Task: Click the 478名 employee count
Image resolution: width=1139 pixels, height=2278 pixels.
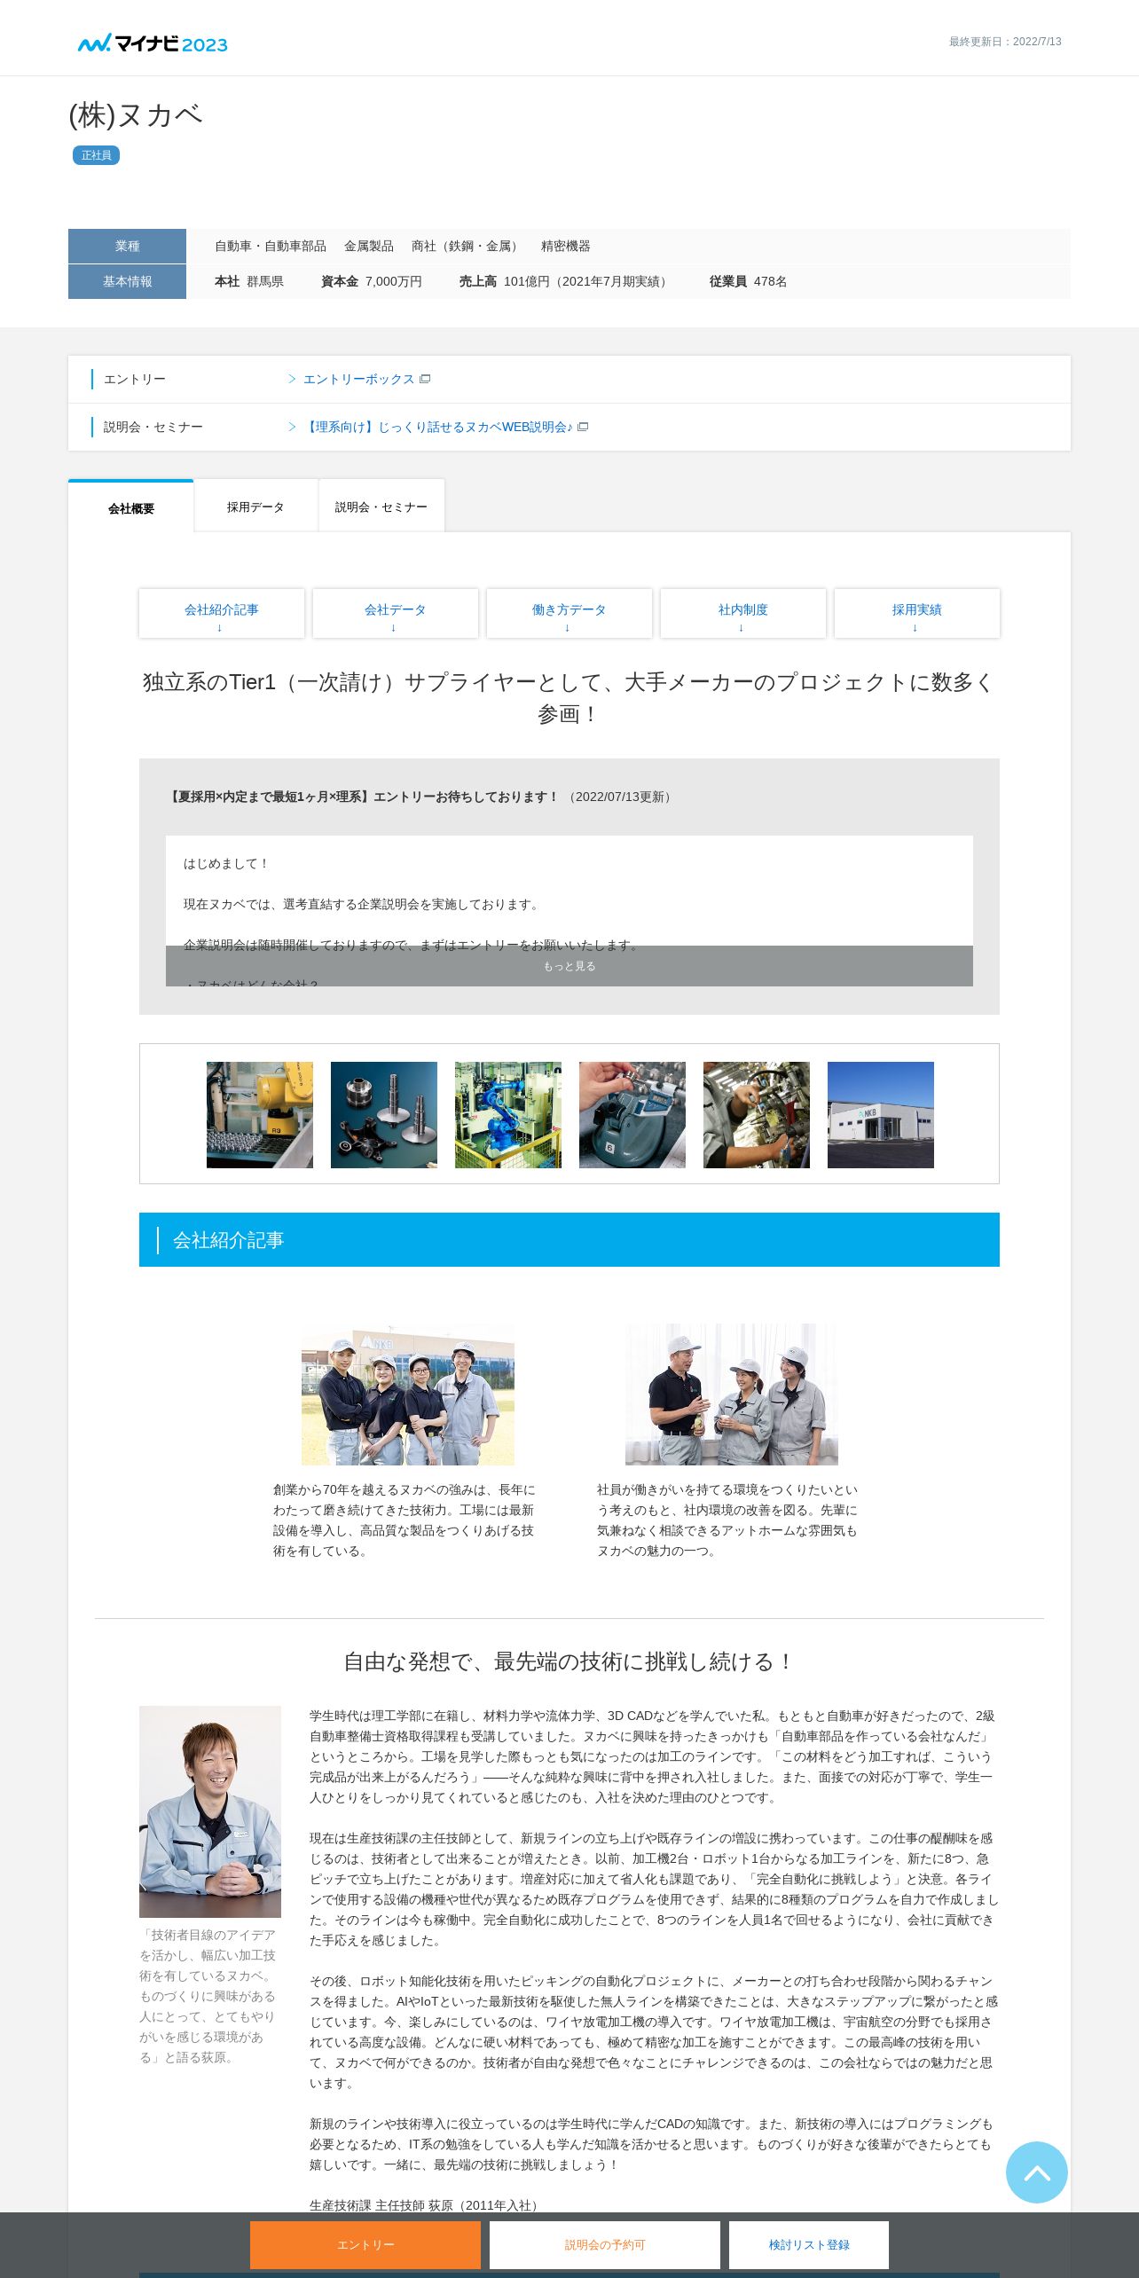Action: pyautogui.click(x=770, y=282)
